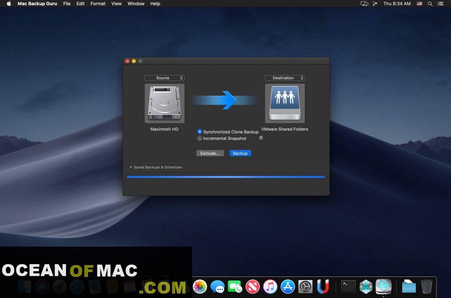
Task: Open the File menu
Action: (x=67, y=4)
